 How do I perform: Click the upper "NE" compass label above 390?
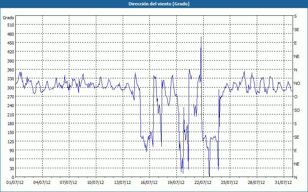coord(297,56)
